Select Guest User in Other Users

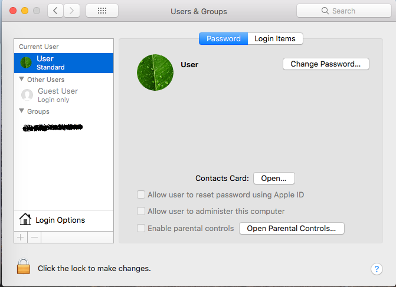point(64,95)
